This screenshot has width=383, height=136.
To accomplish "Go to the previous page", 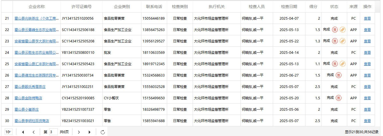I will pos(33,132).
